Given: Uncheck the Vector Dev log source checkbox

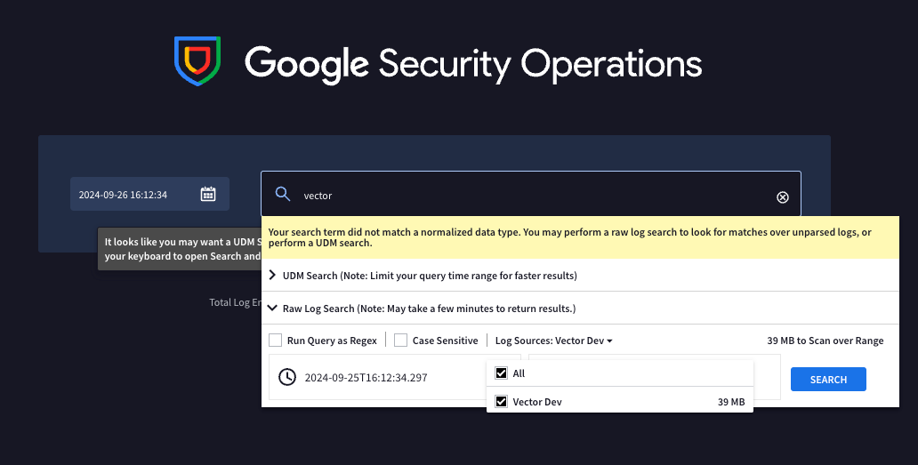Looking at the screenshot, I should click(502, 402).
